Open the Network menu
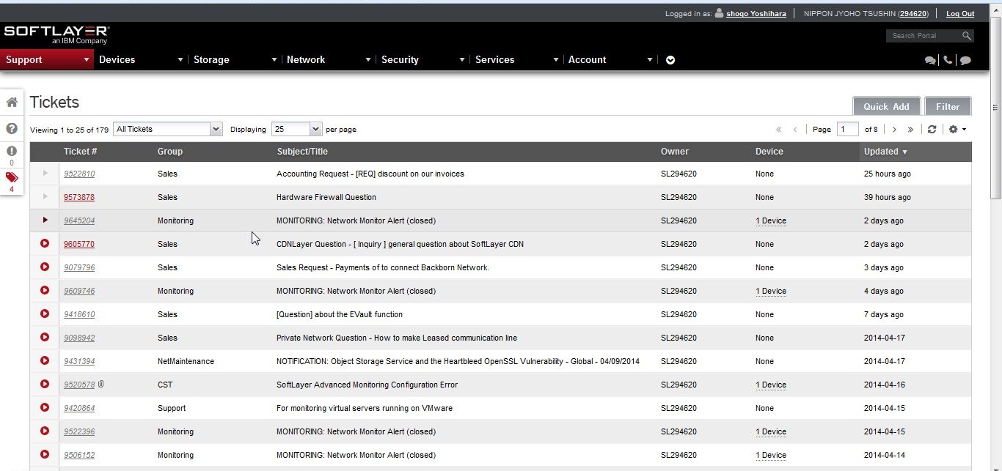 (x=329, y=60)
